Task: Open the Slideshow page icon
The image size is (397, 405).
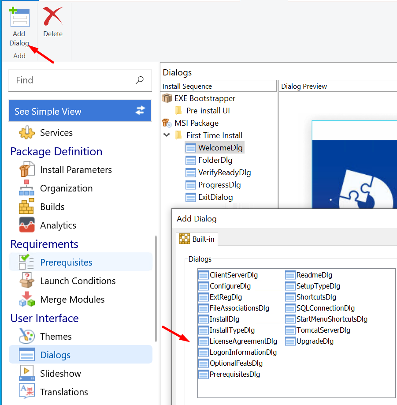Action: 27,373
